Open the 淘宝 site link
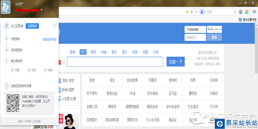Viewport: 258px width, 129px height. [x=112, y=80]
